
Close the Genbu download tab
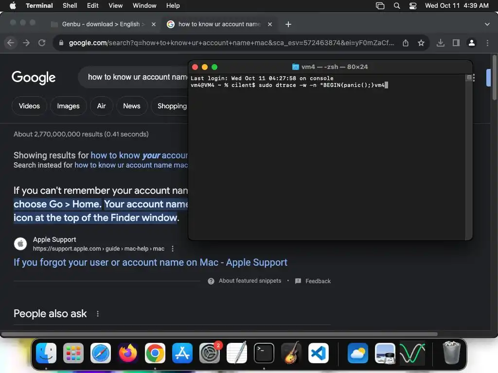click(x=154, y=24)
